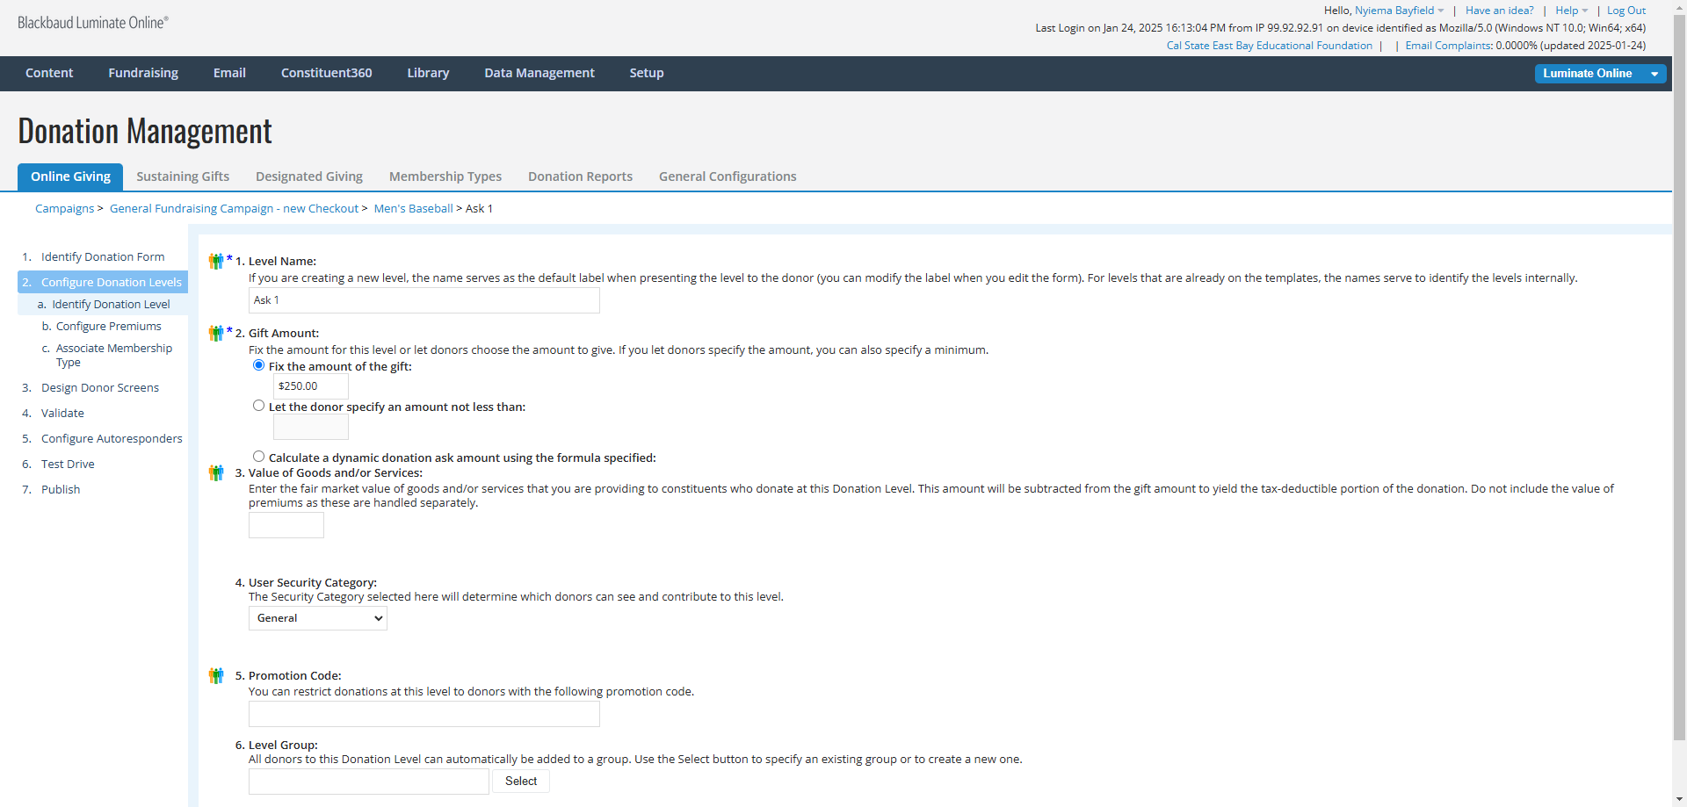Click the people icon next to Value of Goods
Viewport: 1687px width, 807px height.
pyautogui.click(x=216, y=472)
